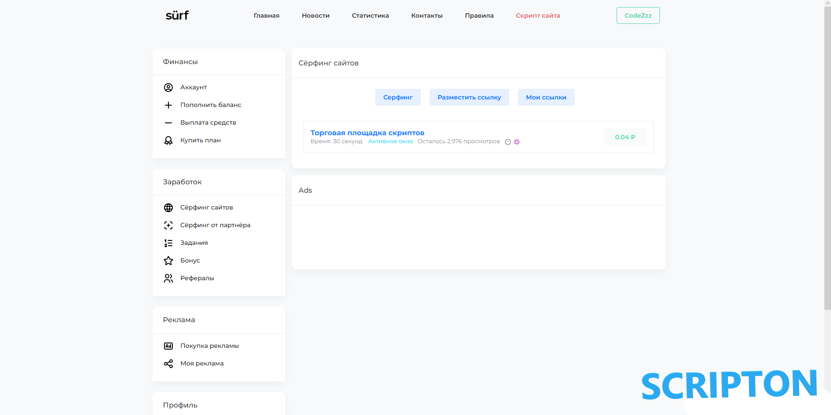Click the numbered list icon for Задания
831x415 pixels.
coord(168,243)
